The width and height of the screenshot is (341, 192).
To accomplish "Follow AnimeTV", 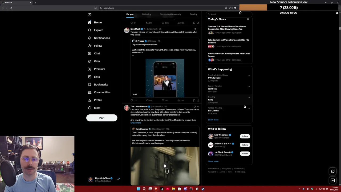I will tap(245, 145).
